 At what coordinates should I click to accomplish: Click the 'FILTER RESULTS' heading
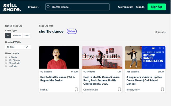[x=14, y=26]
